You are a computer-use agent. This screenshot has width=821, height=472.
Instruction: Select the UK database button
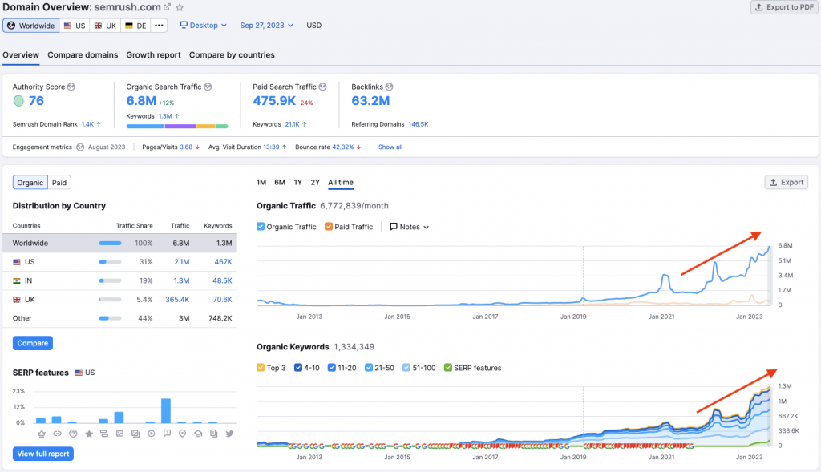tap(105, 25)
